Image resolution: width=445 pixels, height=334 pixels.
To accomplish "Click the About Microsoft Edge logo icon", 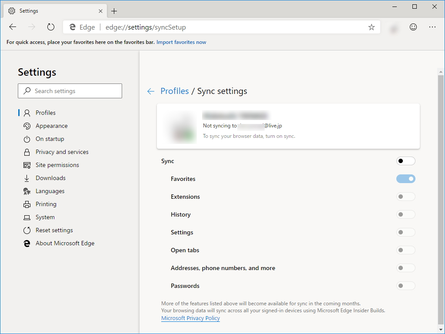I will tap(27, 243).
